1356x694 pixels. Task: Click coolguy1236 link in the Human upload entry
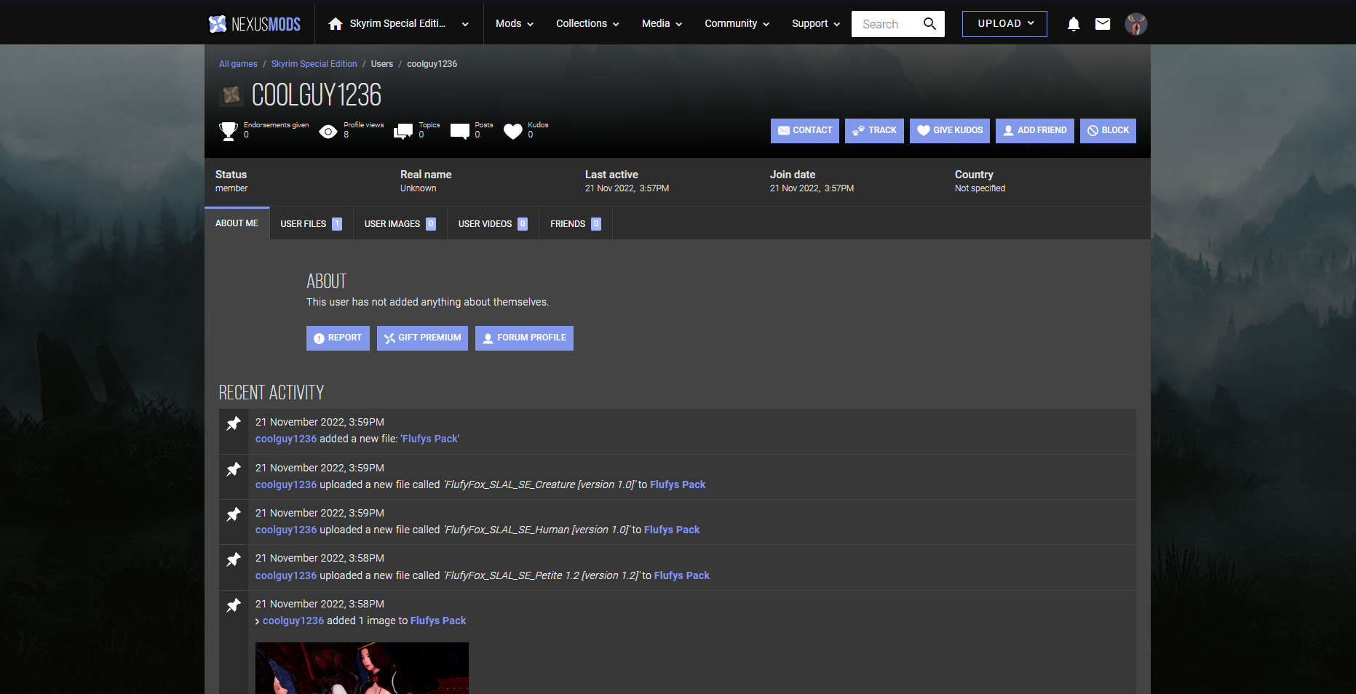pos(286,530)
